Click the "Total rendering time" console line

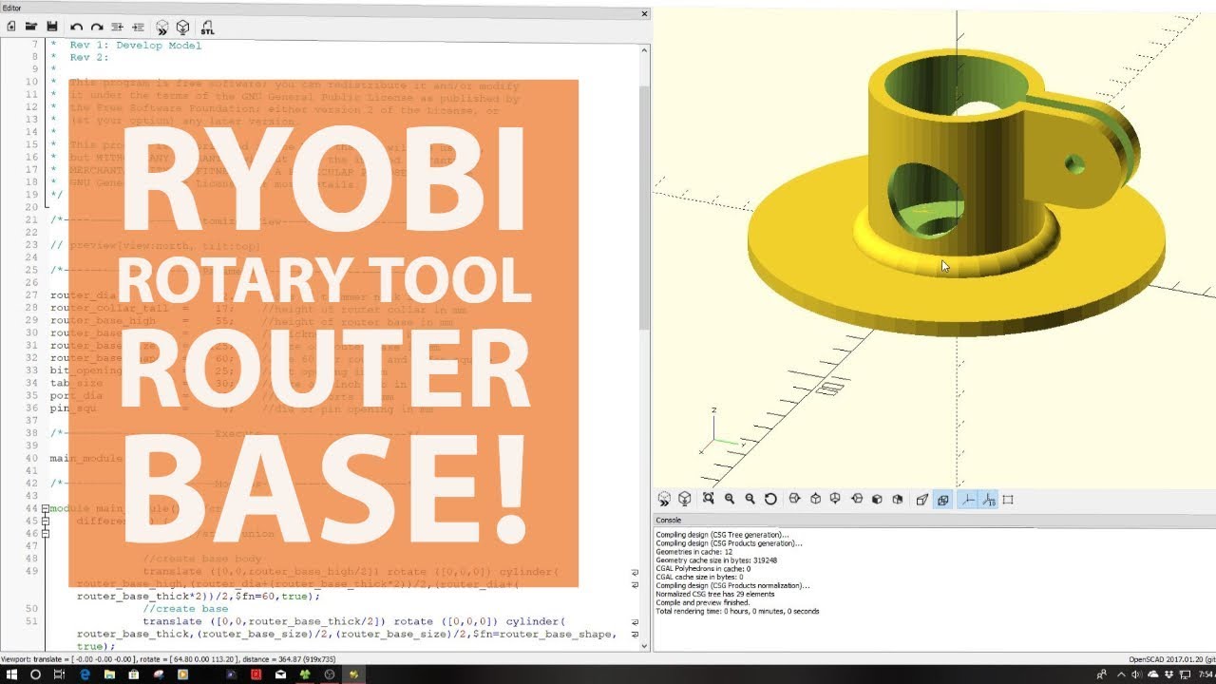coord(738,611)
